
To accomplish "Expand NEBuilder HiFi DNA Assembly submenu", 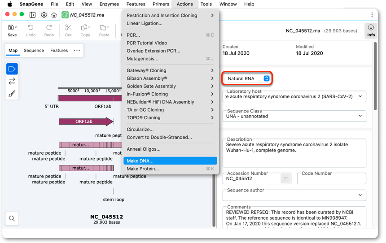I will [x=170, y=102].
